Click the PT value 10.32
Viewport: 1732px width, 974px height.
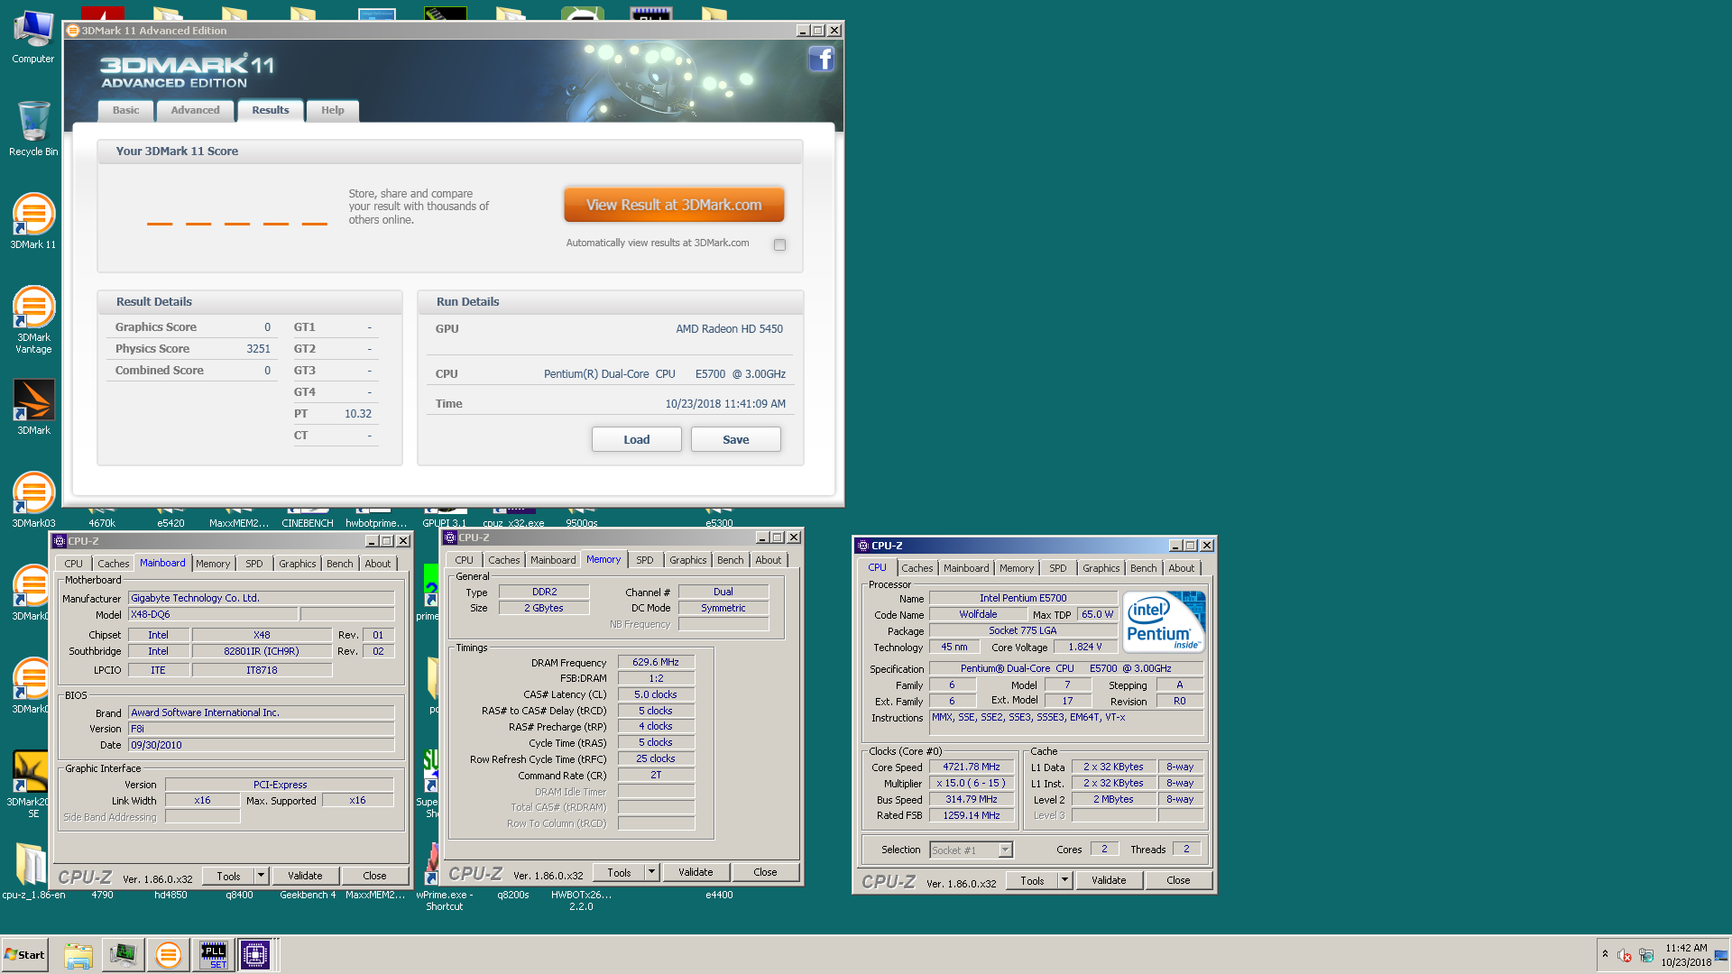pos(358,414)
